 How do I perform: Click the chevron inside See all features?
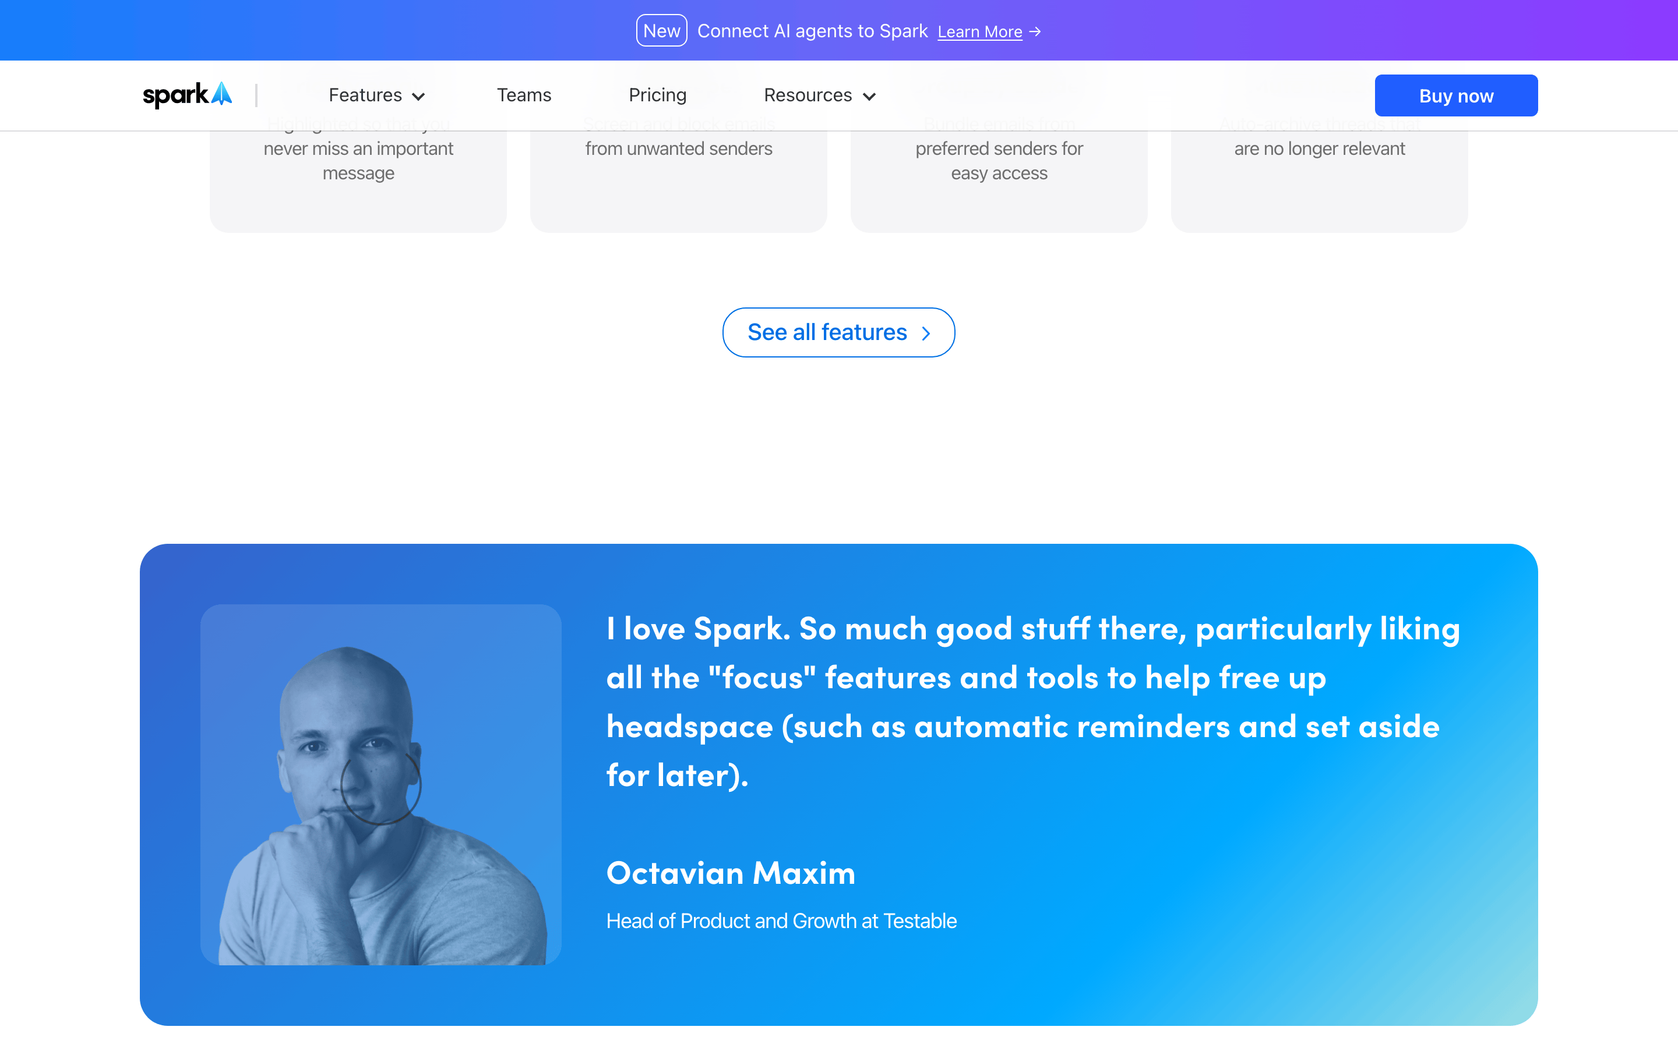(926, 334)
